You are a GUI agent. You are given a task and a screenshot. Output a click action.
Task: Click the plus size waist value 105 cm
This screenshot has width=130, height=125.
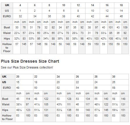tap(49, 105)
